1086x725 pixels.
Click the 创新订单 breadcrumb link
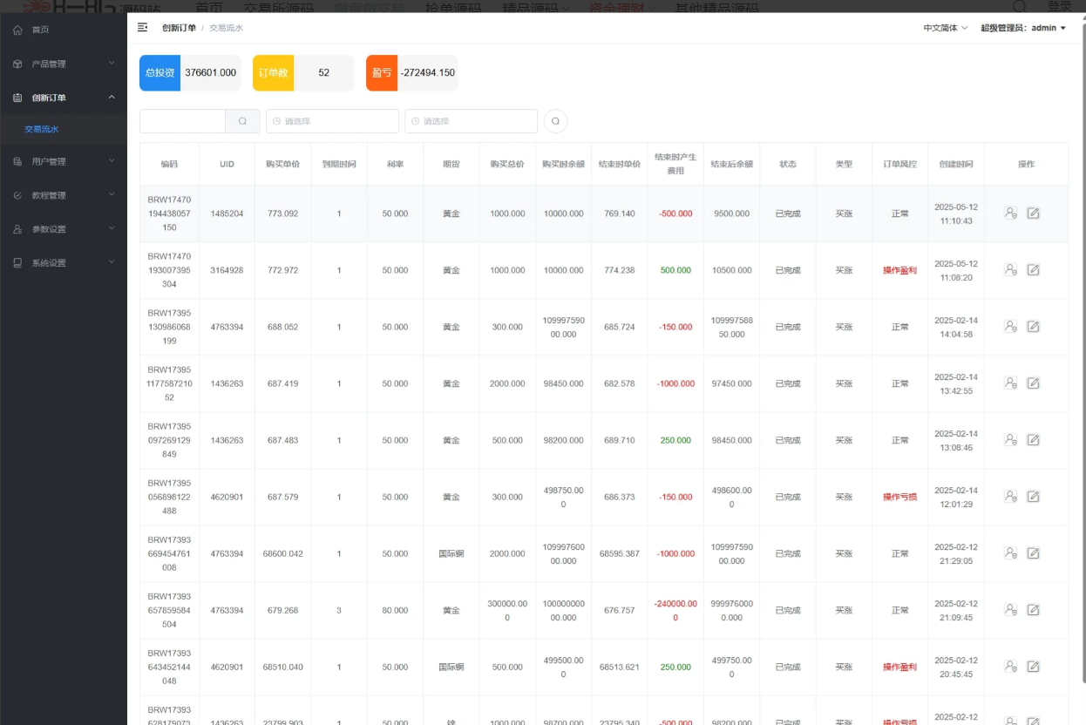(x=179, y=28)
